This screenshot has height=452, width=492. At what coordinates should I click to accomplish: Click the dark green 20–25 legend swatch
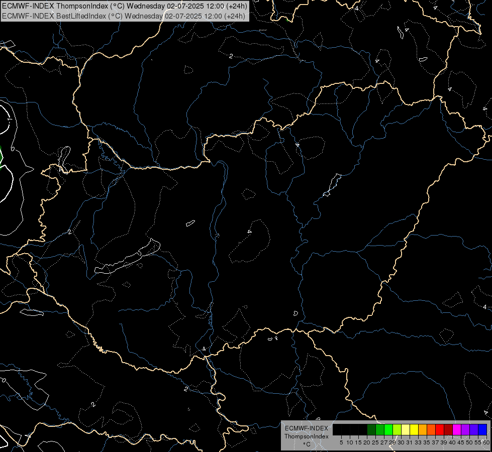371,429
